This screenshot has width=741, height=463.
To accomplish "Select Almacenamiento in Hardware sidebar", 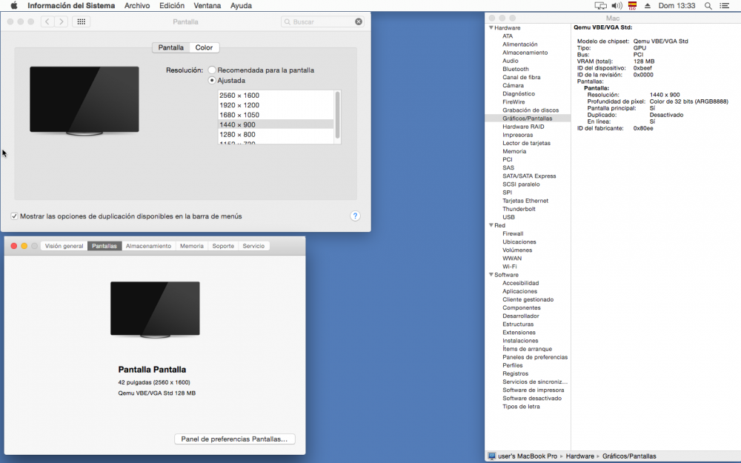I will pyautogui.click(x=525, y=53).
